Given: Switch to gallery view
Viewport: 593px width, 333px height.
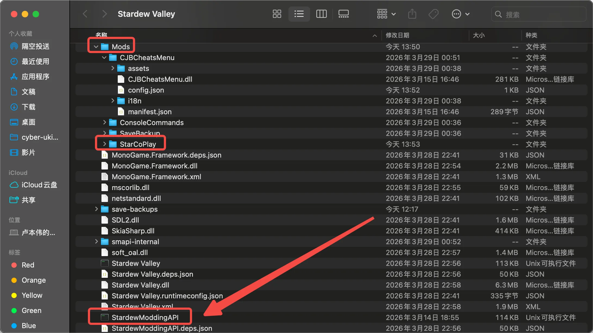Looking at the screenshot, I should coord(343,14).
